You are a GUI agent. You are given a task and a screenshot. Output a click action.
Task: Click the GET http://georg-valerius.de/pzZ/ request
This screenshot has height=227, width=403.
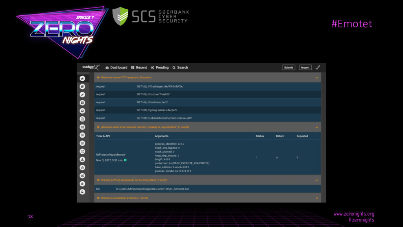pos(157,110)
